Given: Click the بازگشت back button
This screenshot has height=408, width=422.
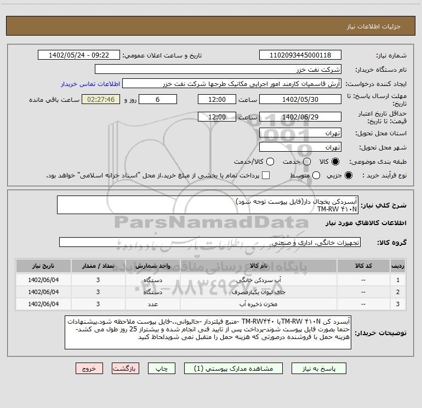Looking at the screenshot, I should click(x=126, y=369).
